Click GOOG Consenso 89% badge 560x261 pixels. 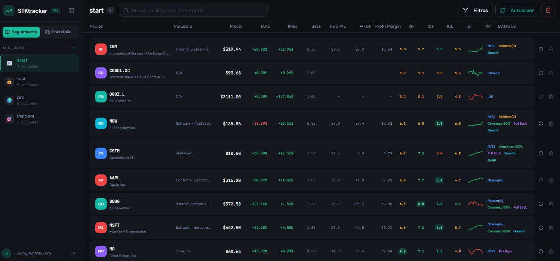[498, 207]
